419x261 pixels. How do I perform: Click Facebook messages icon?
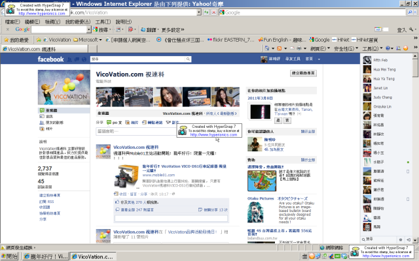coord(77,59)
